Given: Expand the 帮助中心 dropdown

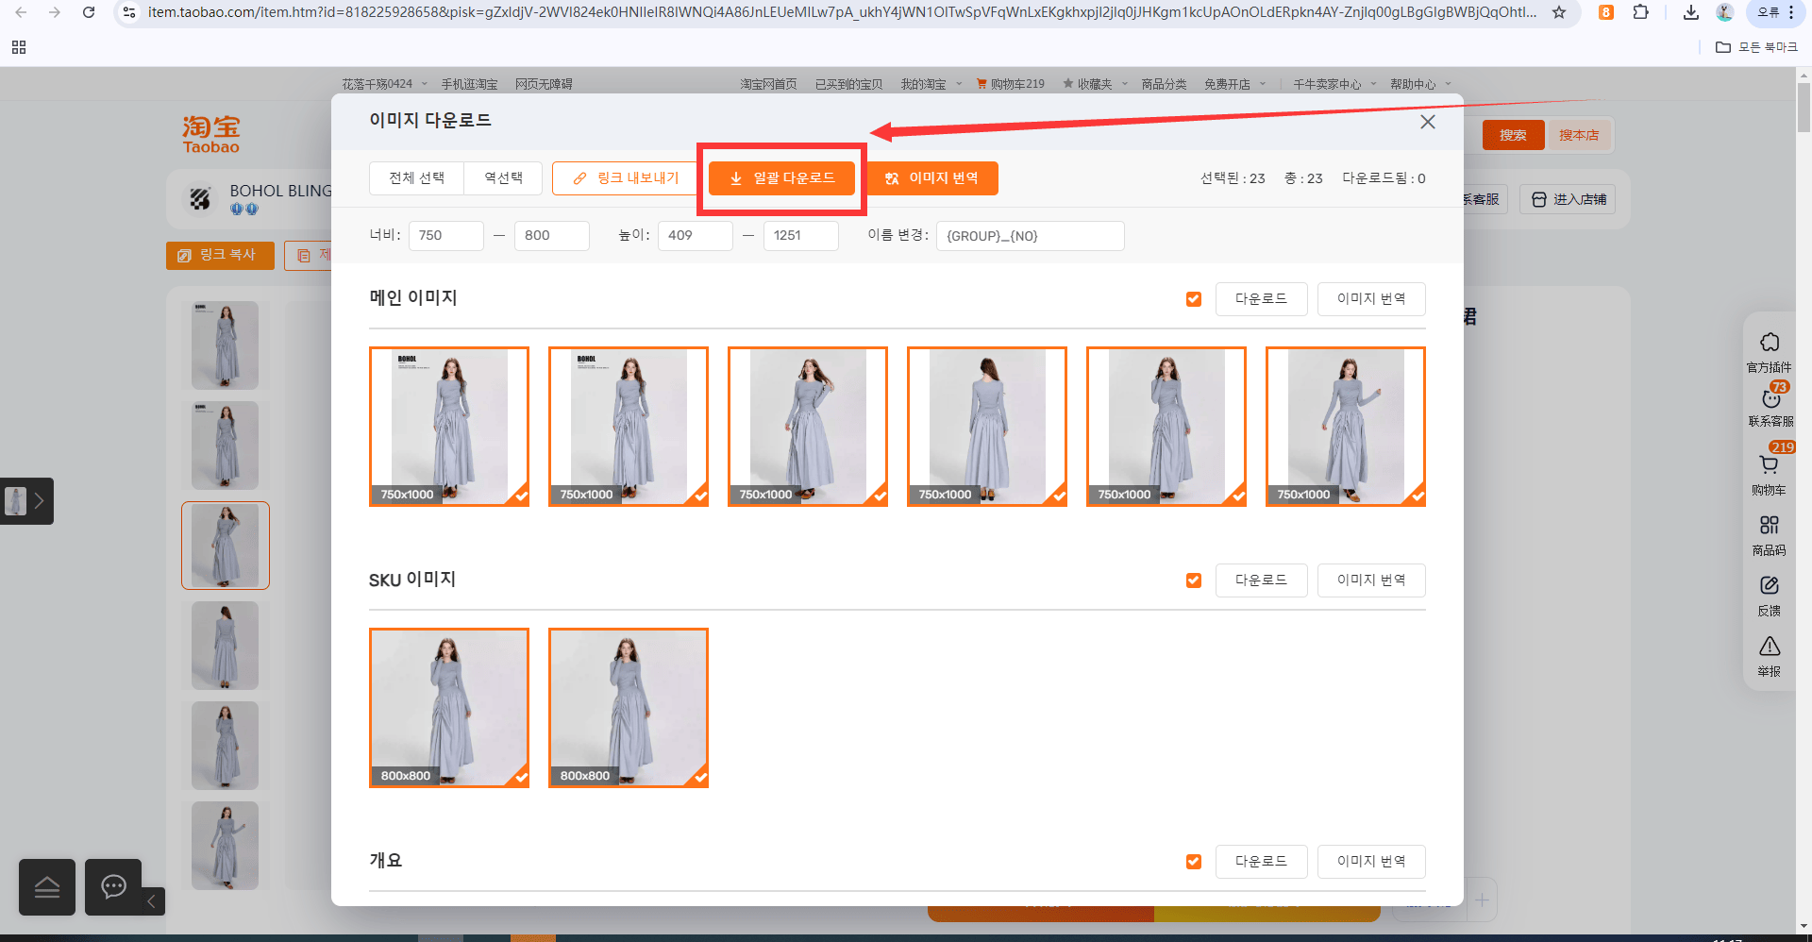Looking at the screenshot, I should (1420, 84).
